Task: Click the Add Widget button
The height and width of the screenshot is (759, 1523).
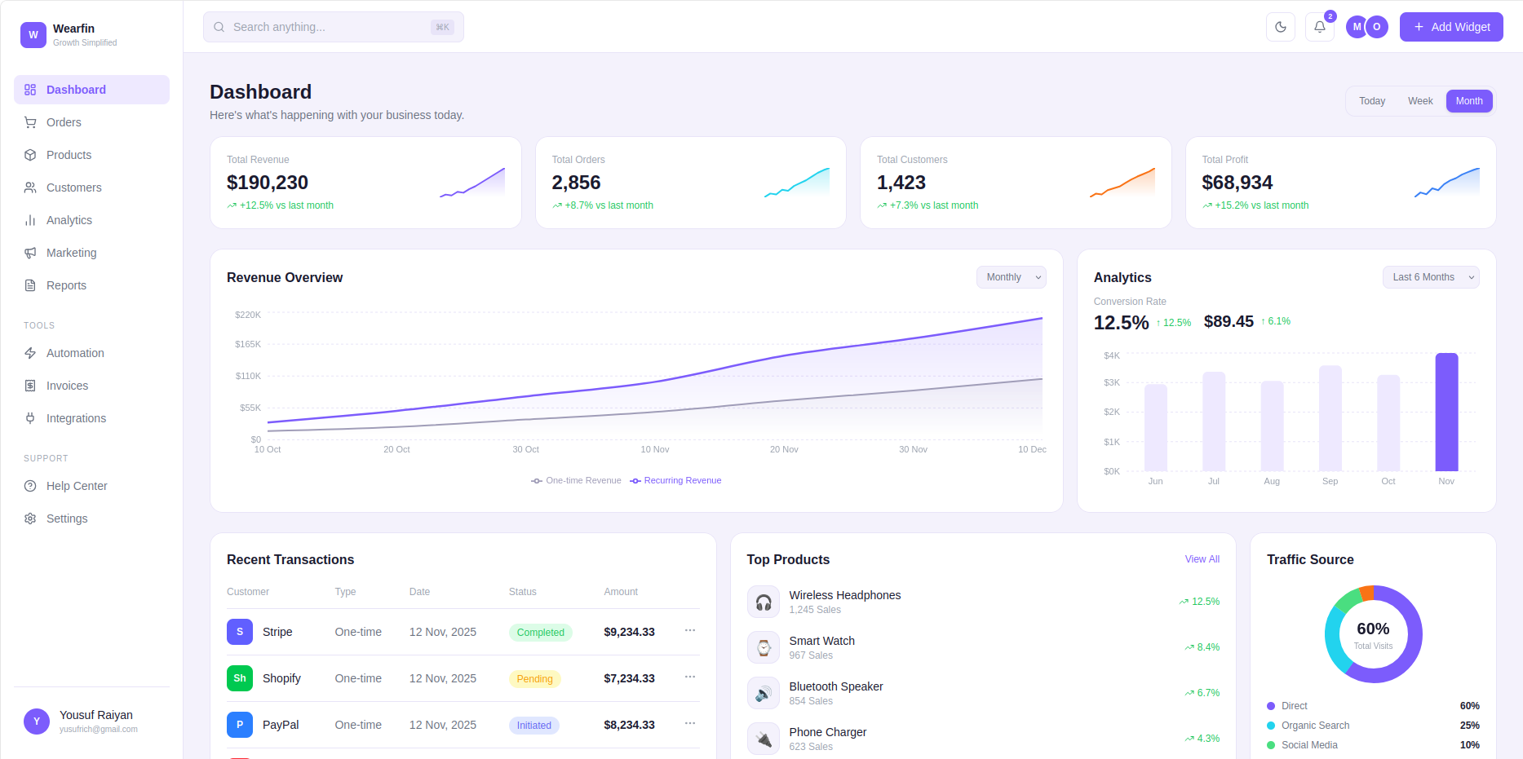Action: coord(1451,27)
